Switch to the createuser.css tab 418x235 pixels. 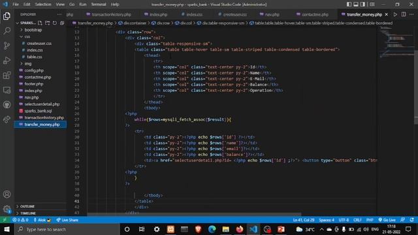[233, 14]
